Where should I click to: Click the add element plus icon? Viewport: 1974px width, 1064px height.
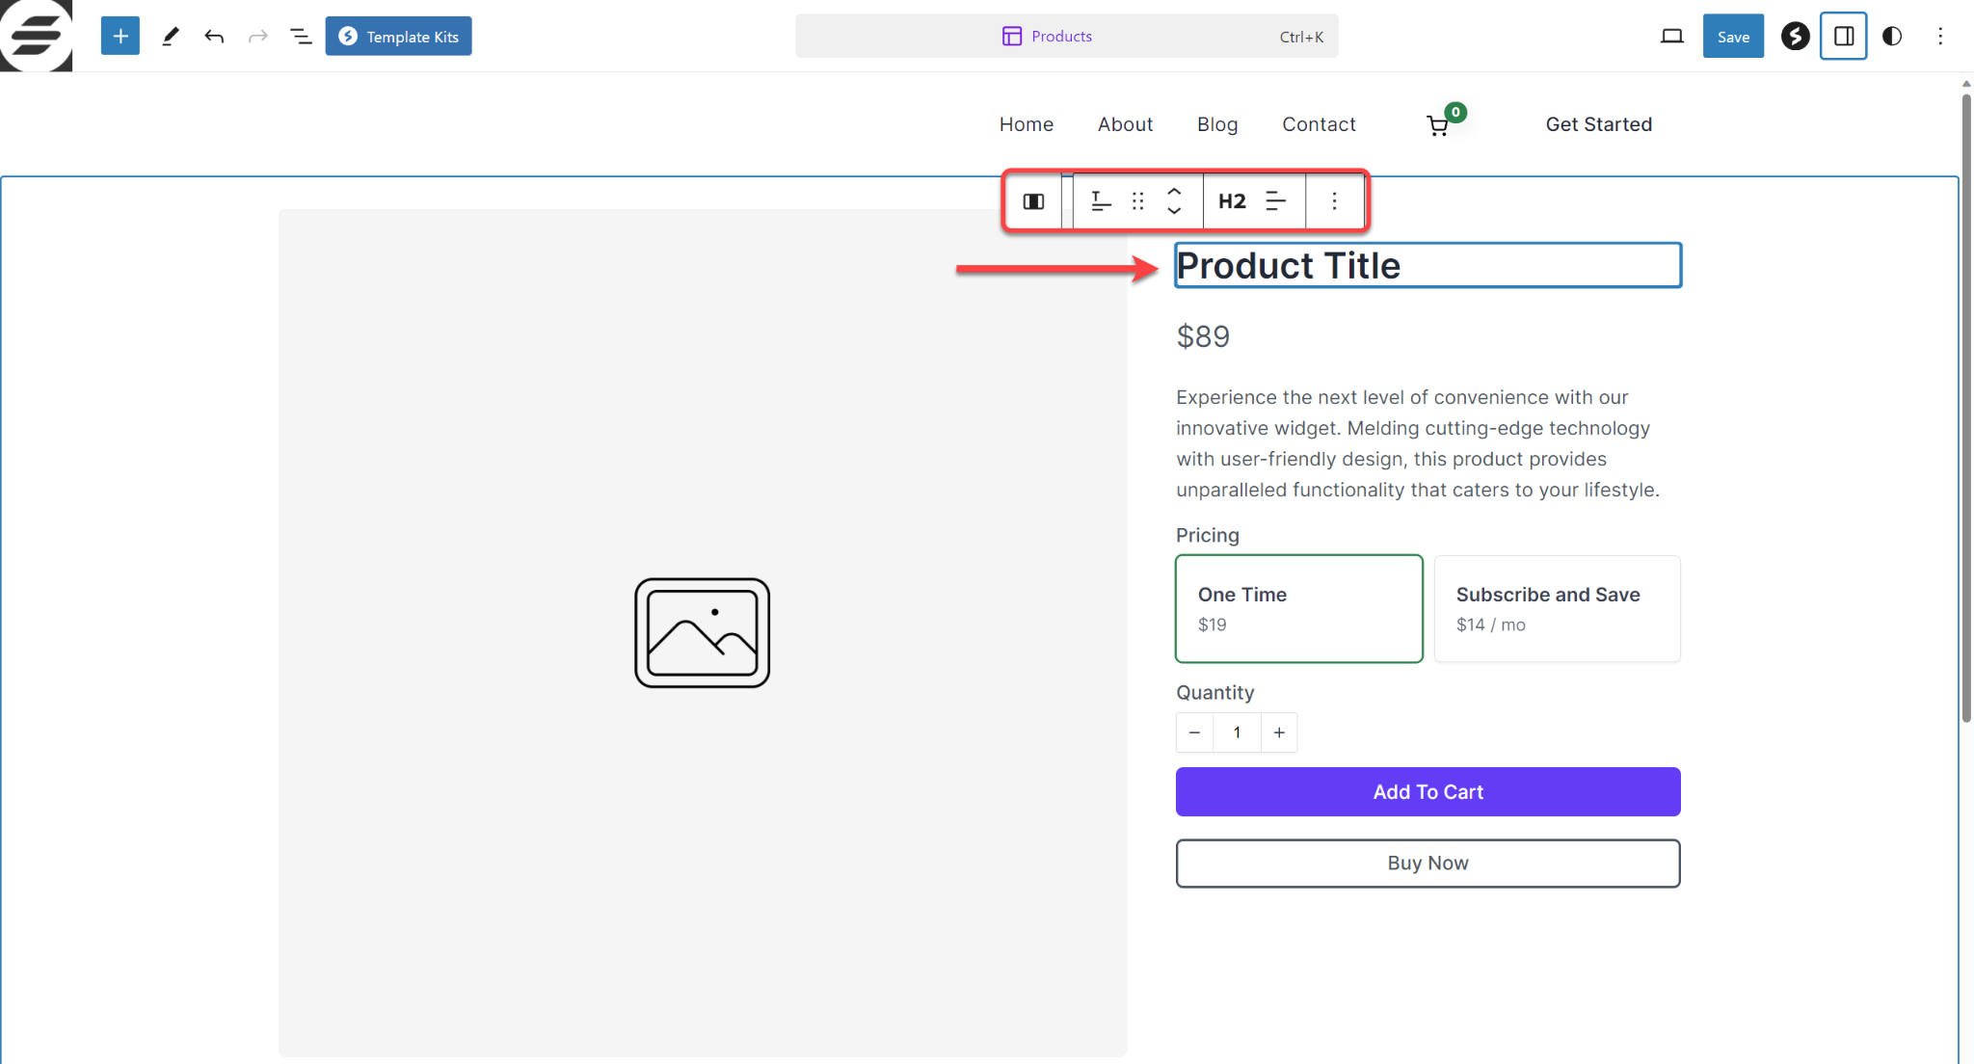coord(120,36)
